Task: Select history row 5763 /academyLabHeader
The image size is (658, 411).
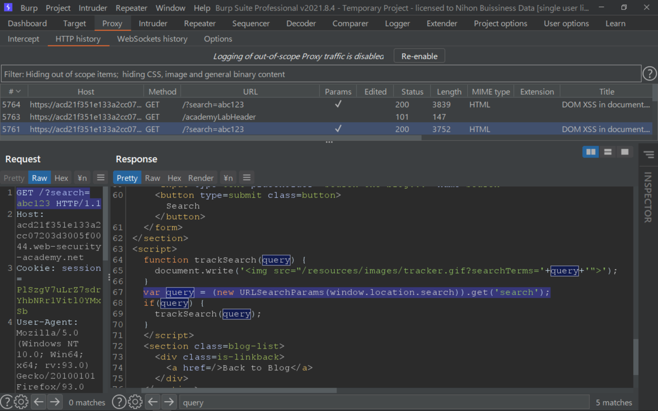Action: pyautogui.click(x=326, y=117)
